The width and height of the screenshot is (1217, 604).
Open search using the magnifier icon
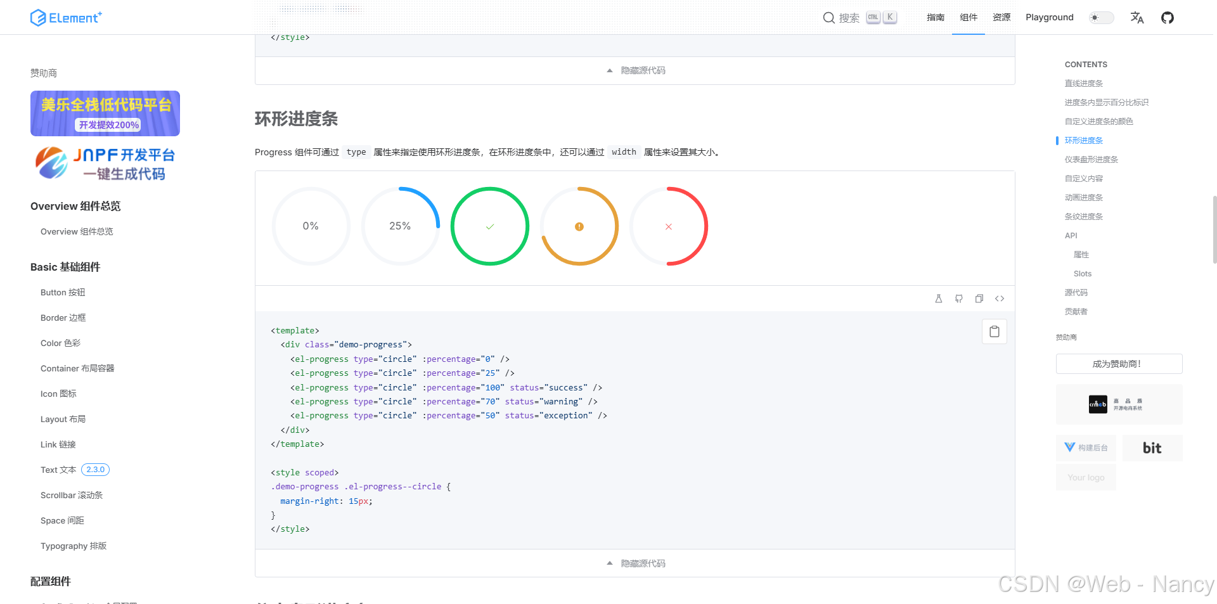tap(829, 17)
